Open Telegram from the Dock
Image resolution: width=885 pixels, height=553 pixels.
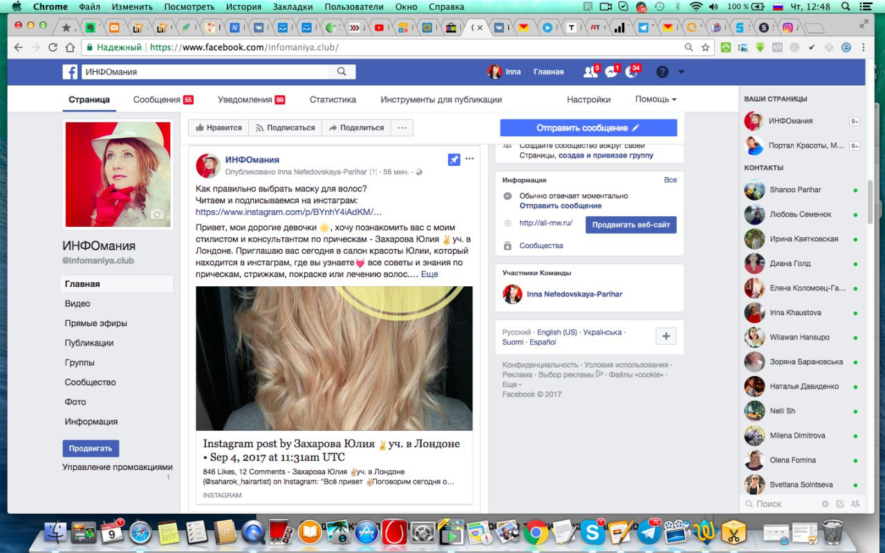click(x=649, y=532)
